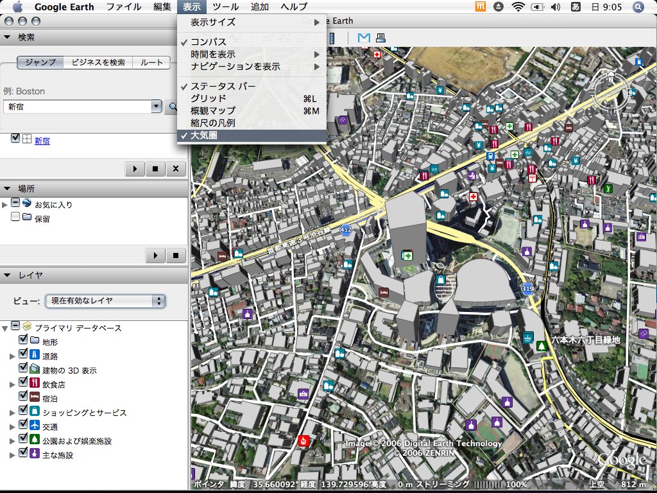Screen dimensions: 657x493
Task: Uncheck the 新宿 search result checkbox
Action: [x=15, y=138]
